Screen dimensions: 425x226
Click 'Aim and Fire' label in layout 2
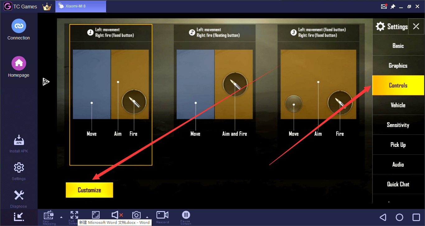[x=235, y=134]
